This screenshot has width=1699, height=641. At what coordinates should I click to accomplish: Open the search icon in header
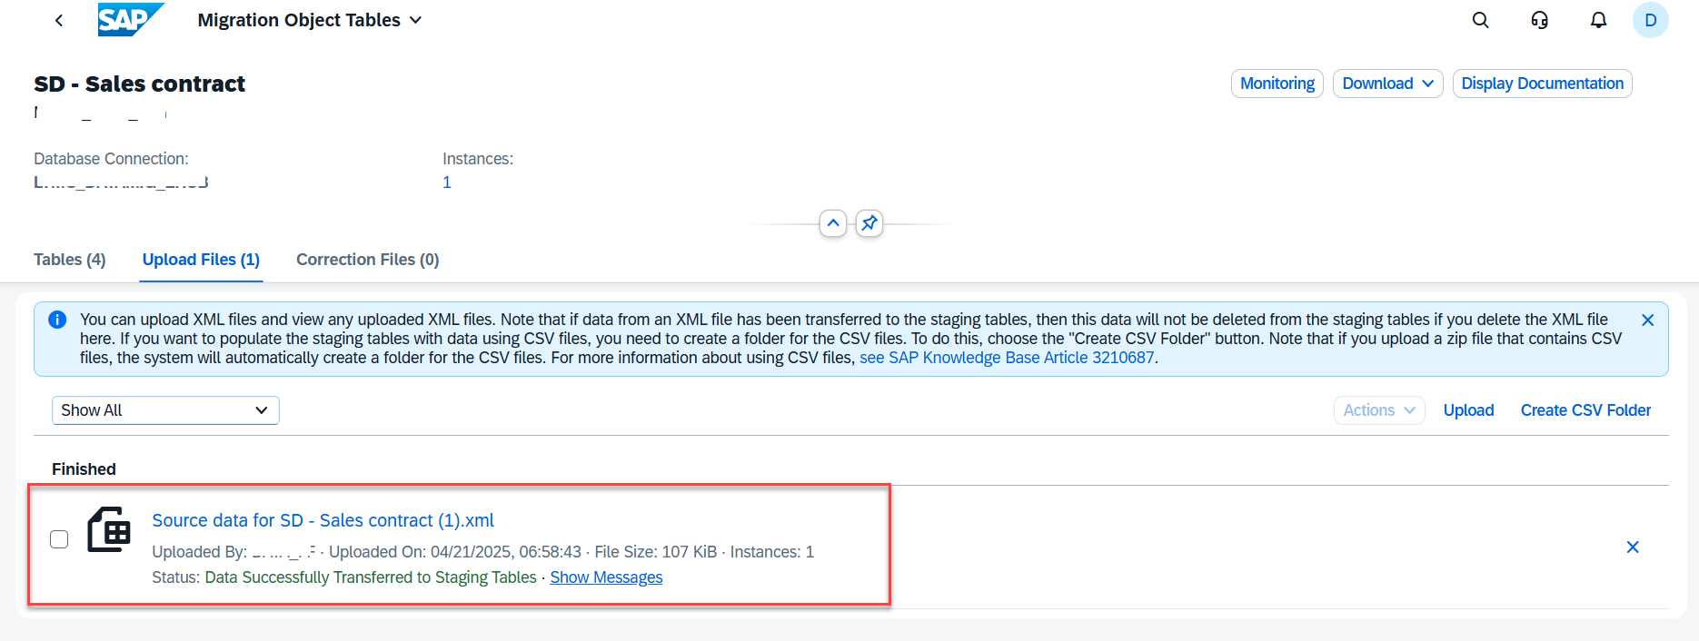1481,20
